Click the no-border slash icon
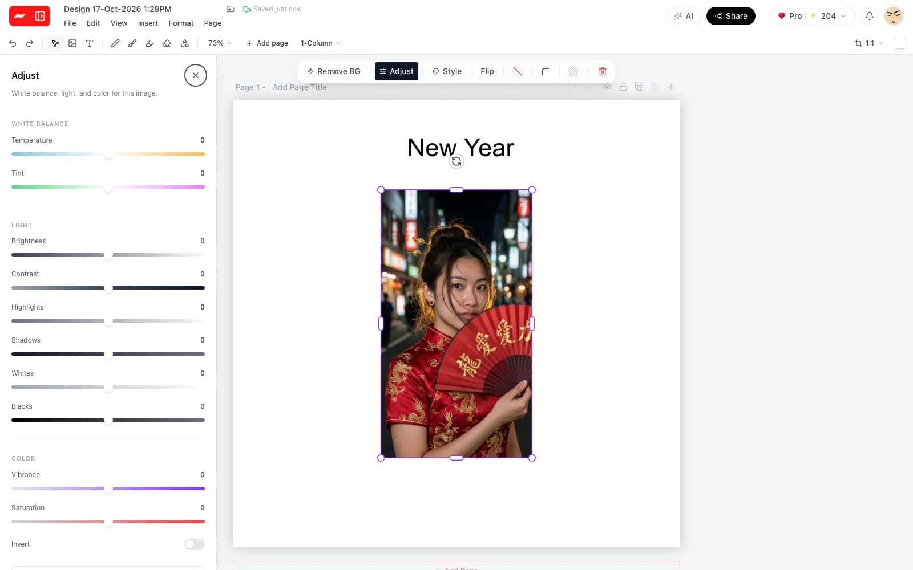Viewport: 913px width, 570px height. pyautogui.click(x=518, y=71)
